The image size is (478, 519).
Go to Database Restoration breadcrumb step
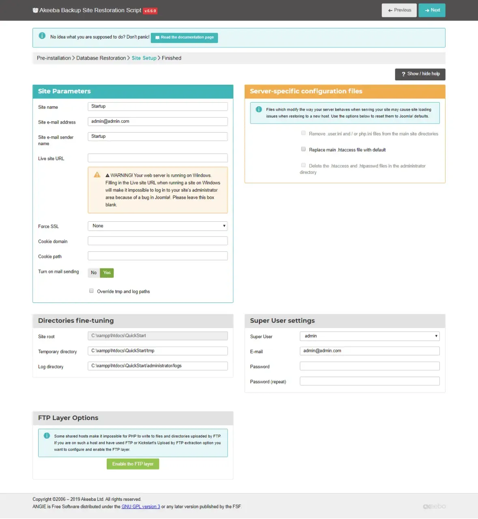point(101,58)
